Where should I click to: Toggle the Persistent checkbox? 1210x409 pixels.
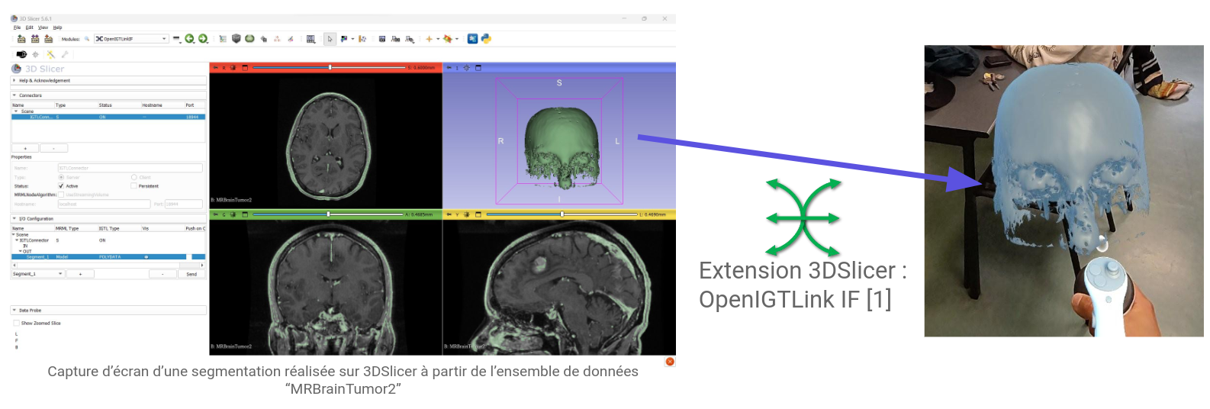pos(134,186)
